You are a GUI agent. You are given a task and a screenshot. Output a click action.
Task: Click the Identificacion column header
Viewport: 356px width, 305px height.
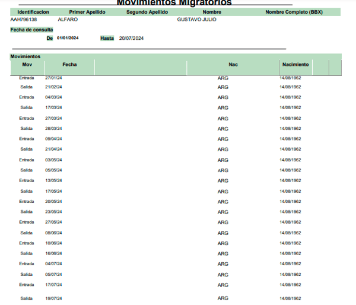pyautogui.click(x=33, y=12)
